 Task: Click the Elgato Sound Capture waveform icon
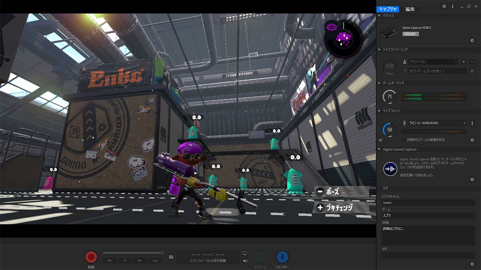[x=390, y=169]
